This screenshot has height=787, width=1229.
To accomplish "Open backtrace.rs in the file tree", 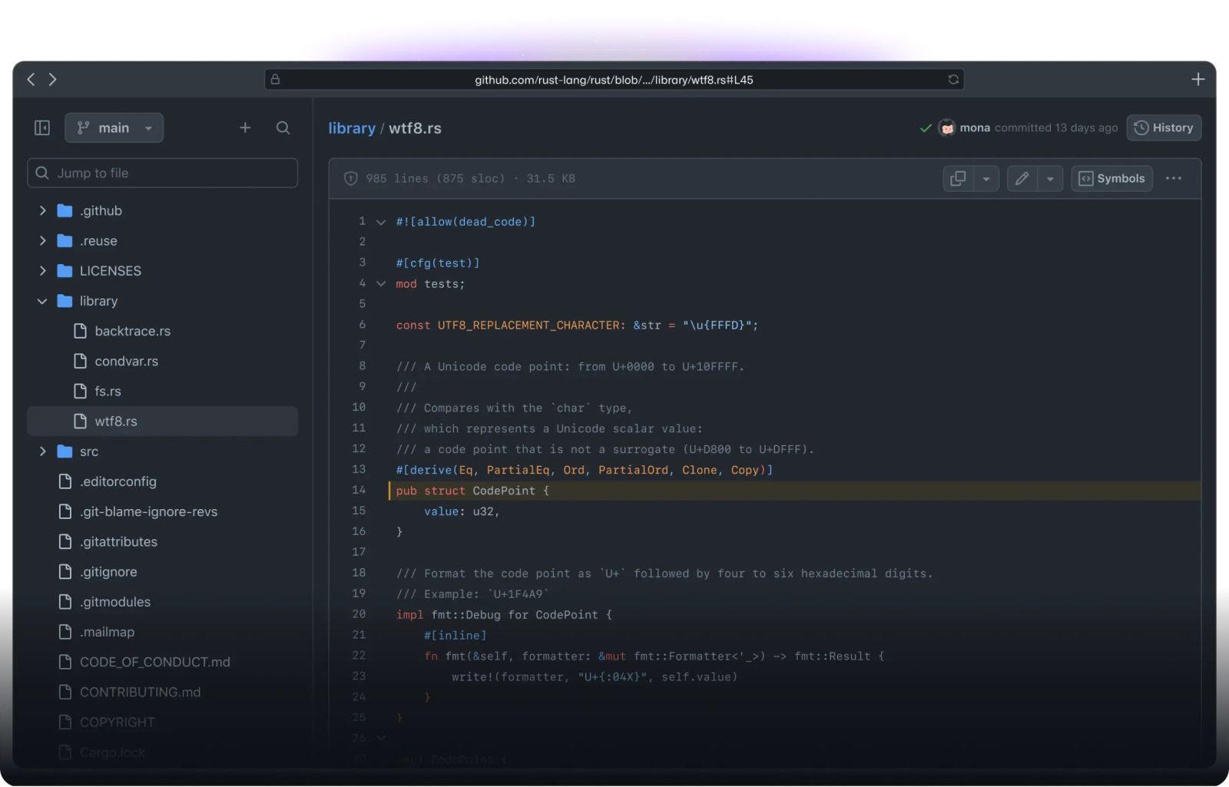I will pos(132,331).
